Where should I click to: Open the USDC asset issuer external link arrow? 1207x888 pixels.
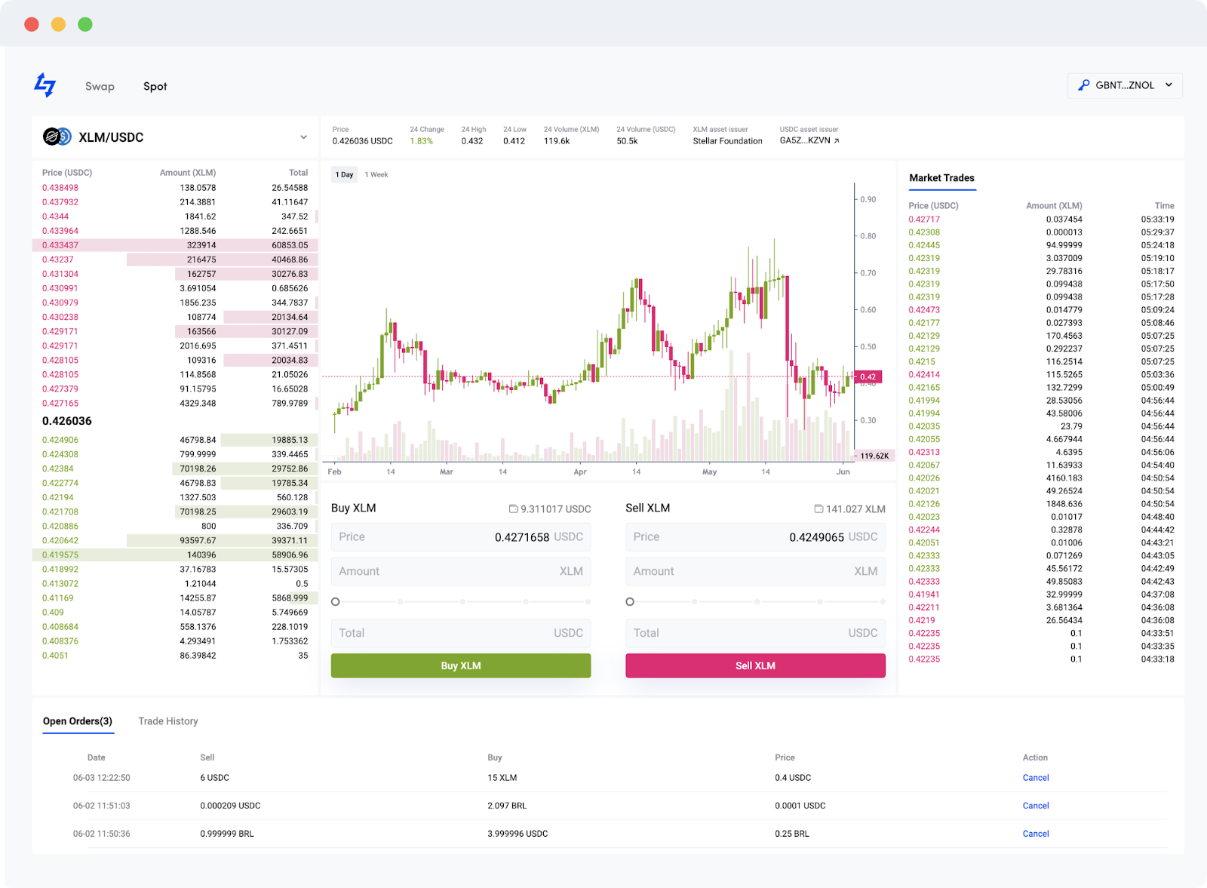[x=837, y=140]
